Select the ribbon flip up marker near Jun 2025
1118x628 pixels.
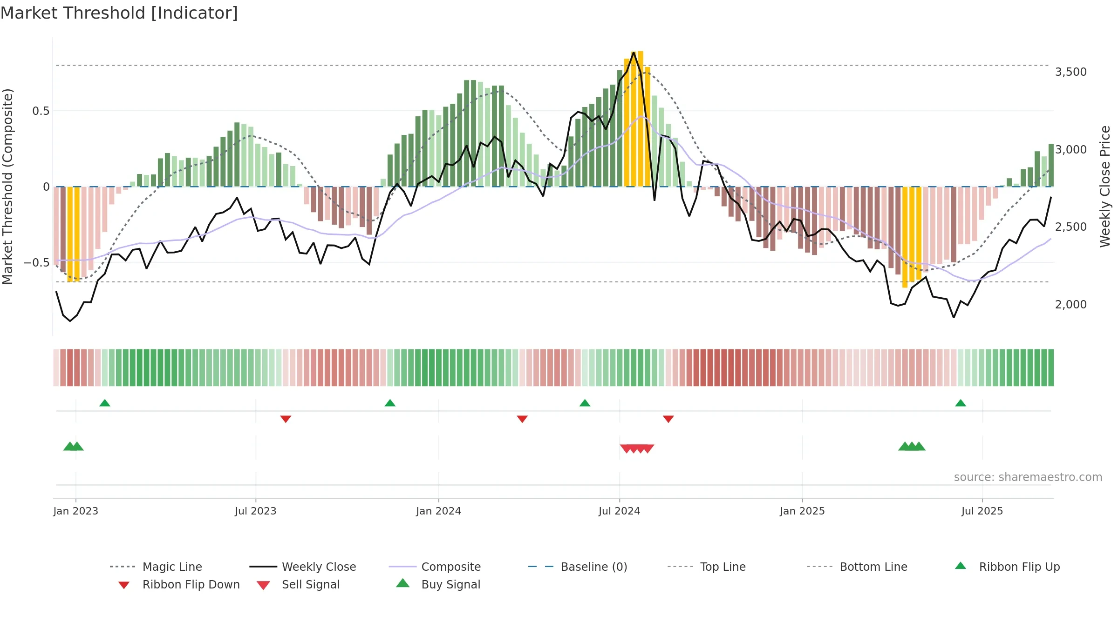[x=961, y=403]
